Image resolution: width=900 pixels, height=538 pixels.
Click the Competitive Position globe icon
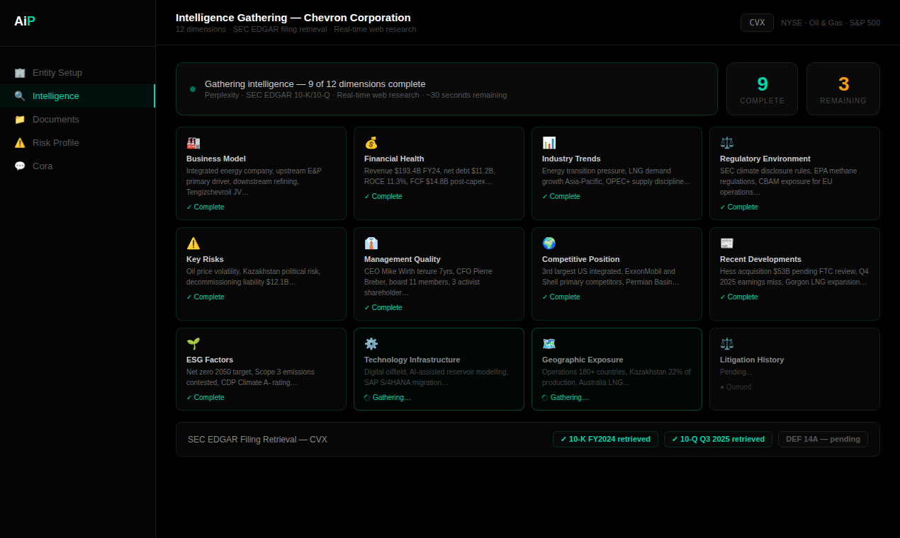pos(549,244)
